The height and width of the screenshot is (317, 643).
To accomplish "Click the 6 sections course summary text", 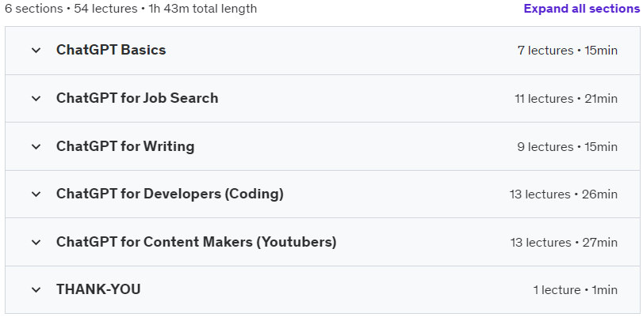I will coord(131,9).
